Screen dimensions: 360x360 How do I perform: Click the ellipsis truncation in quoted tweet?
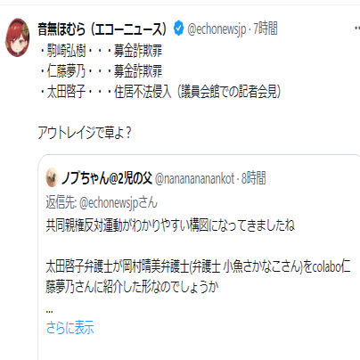click(50, 311)
